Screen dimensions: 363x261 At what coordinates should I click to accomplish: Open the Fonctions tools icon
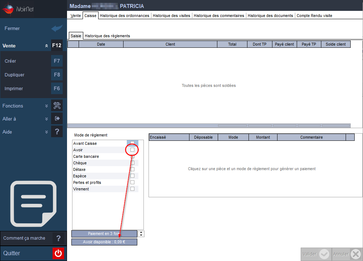(57, 106)
